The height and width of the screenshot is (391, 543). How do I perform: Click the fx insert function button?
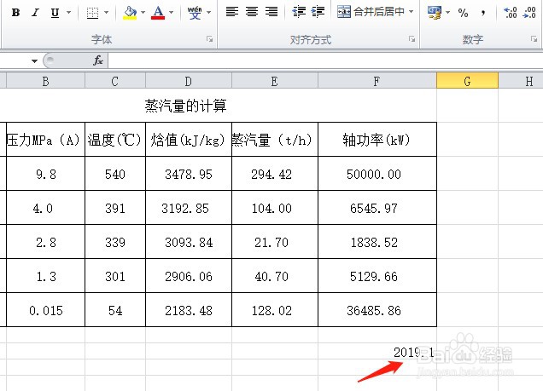click(x=98, y=60)
